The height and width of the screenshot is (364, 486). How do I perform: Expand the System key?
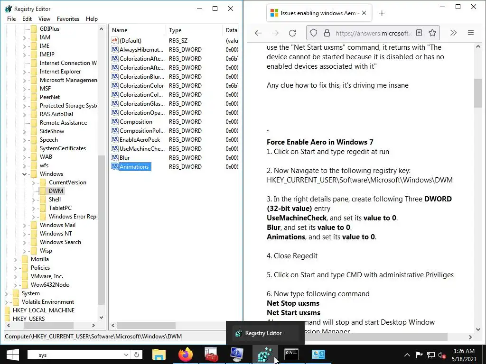[x=7, y=293]
